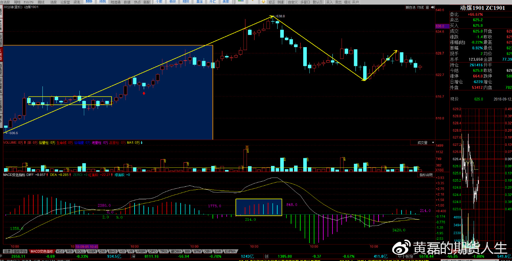Click the yellow down arrow toolbar icon
The width and height of the screenshot is (512, 261).
pyautogui.click(x=263, y=2)
